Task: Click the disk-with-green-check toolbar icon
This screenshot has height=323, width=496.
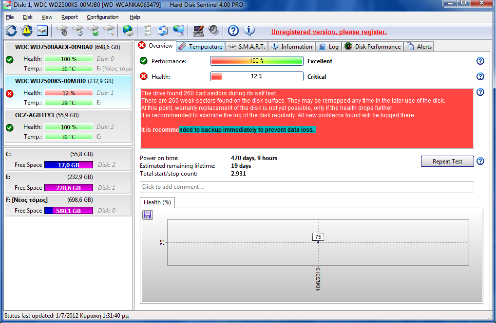Action: [94, 31]
